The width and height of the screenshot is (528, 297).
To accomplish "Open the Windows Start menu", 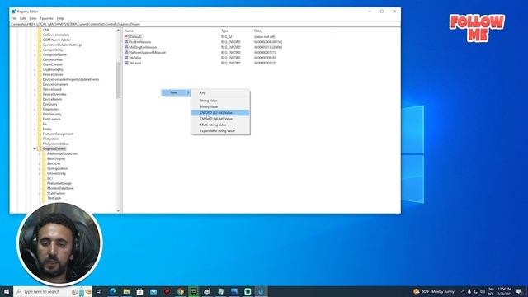I will (7, 291).
